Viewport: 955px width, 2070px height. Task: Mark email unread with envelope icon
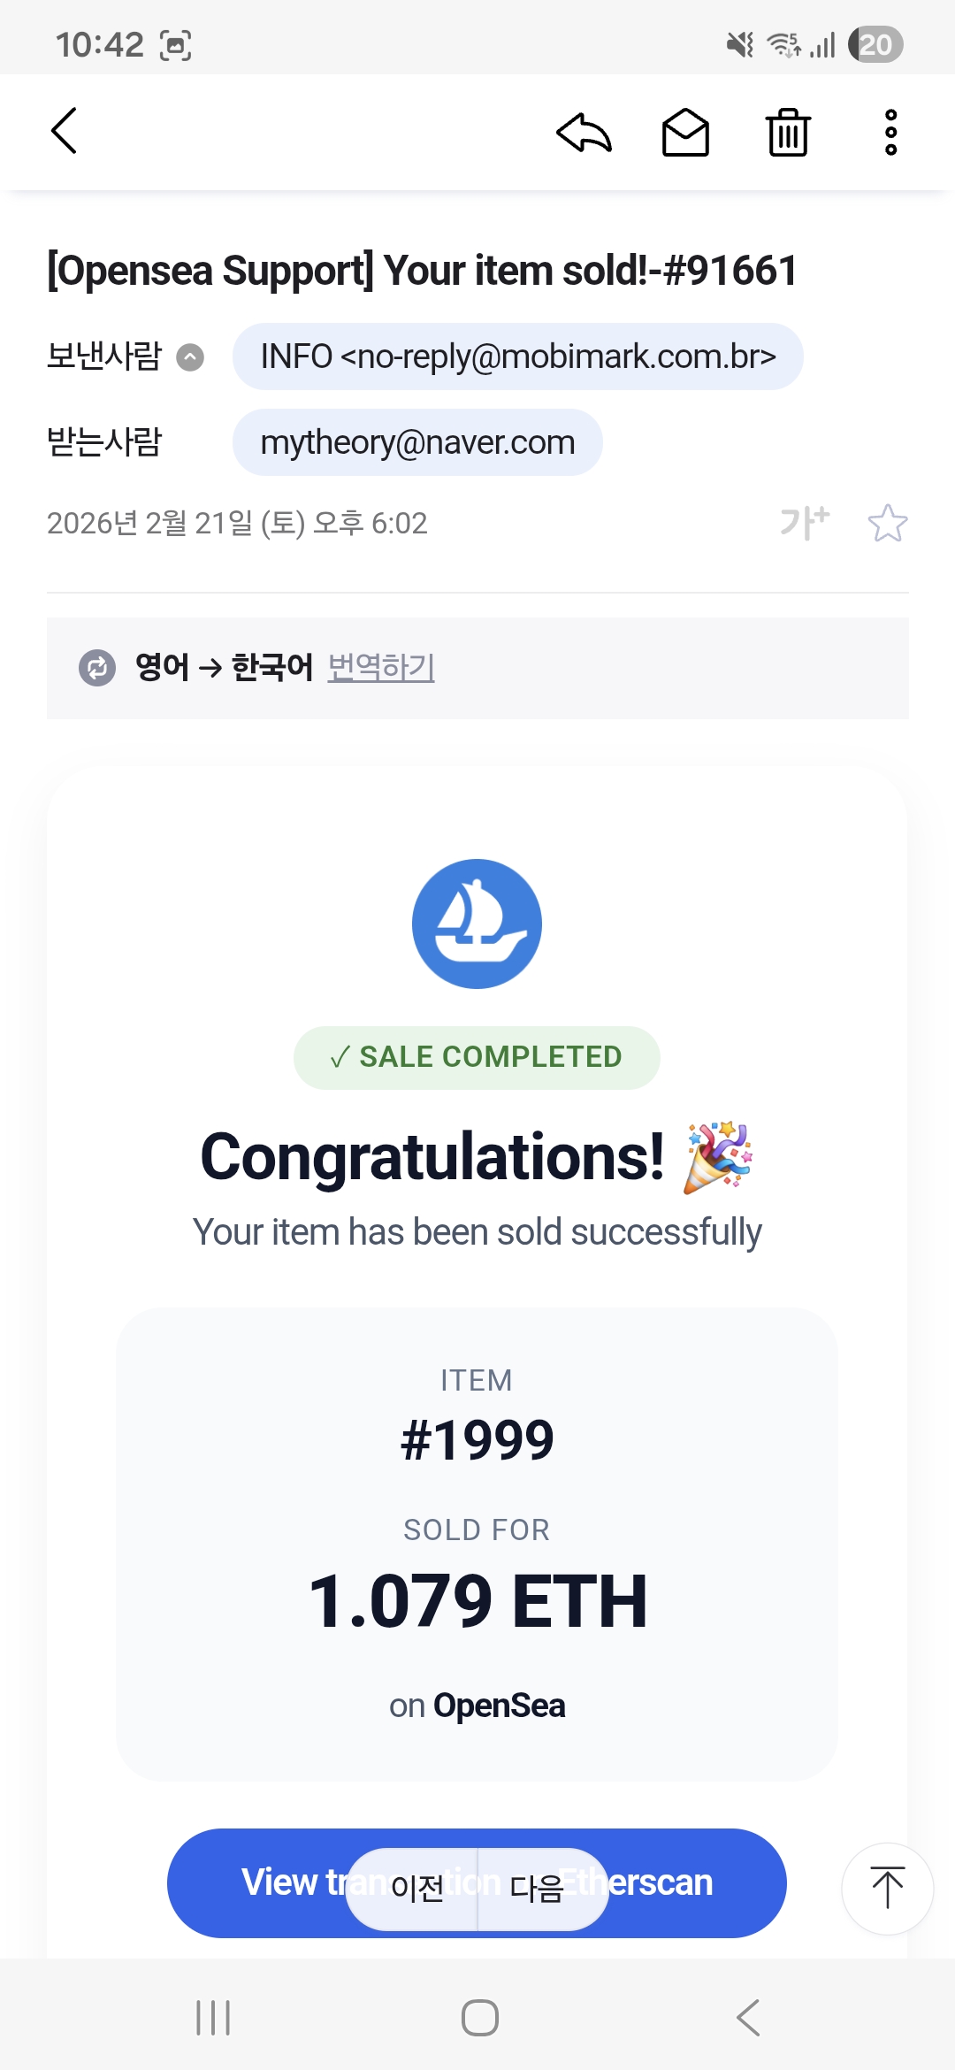point(685,133)
